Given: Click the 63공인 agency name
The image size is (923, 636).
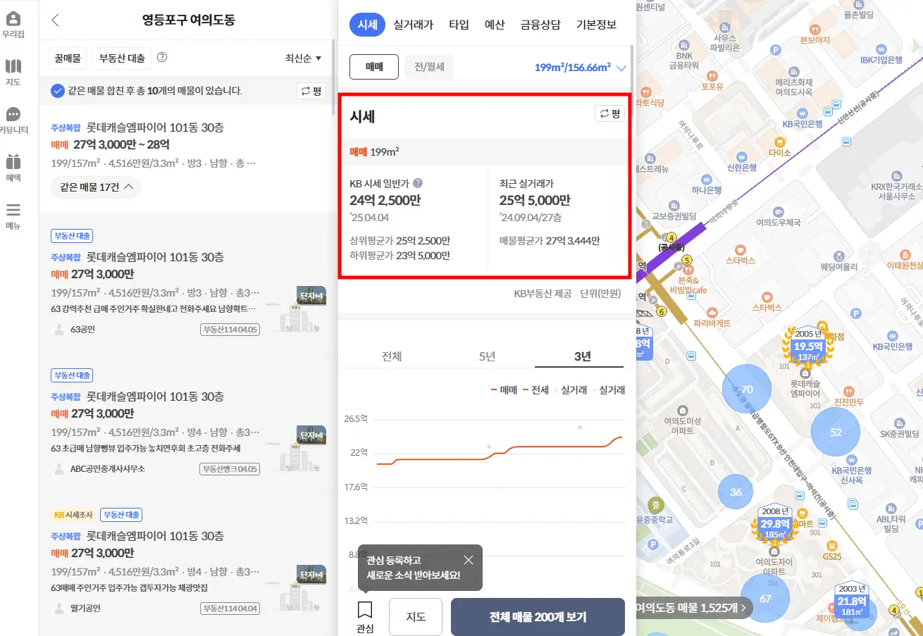Looking at the screenshot, I should click(83, 330).
